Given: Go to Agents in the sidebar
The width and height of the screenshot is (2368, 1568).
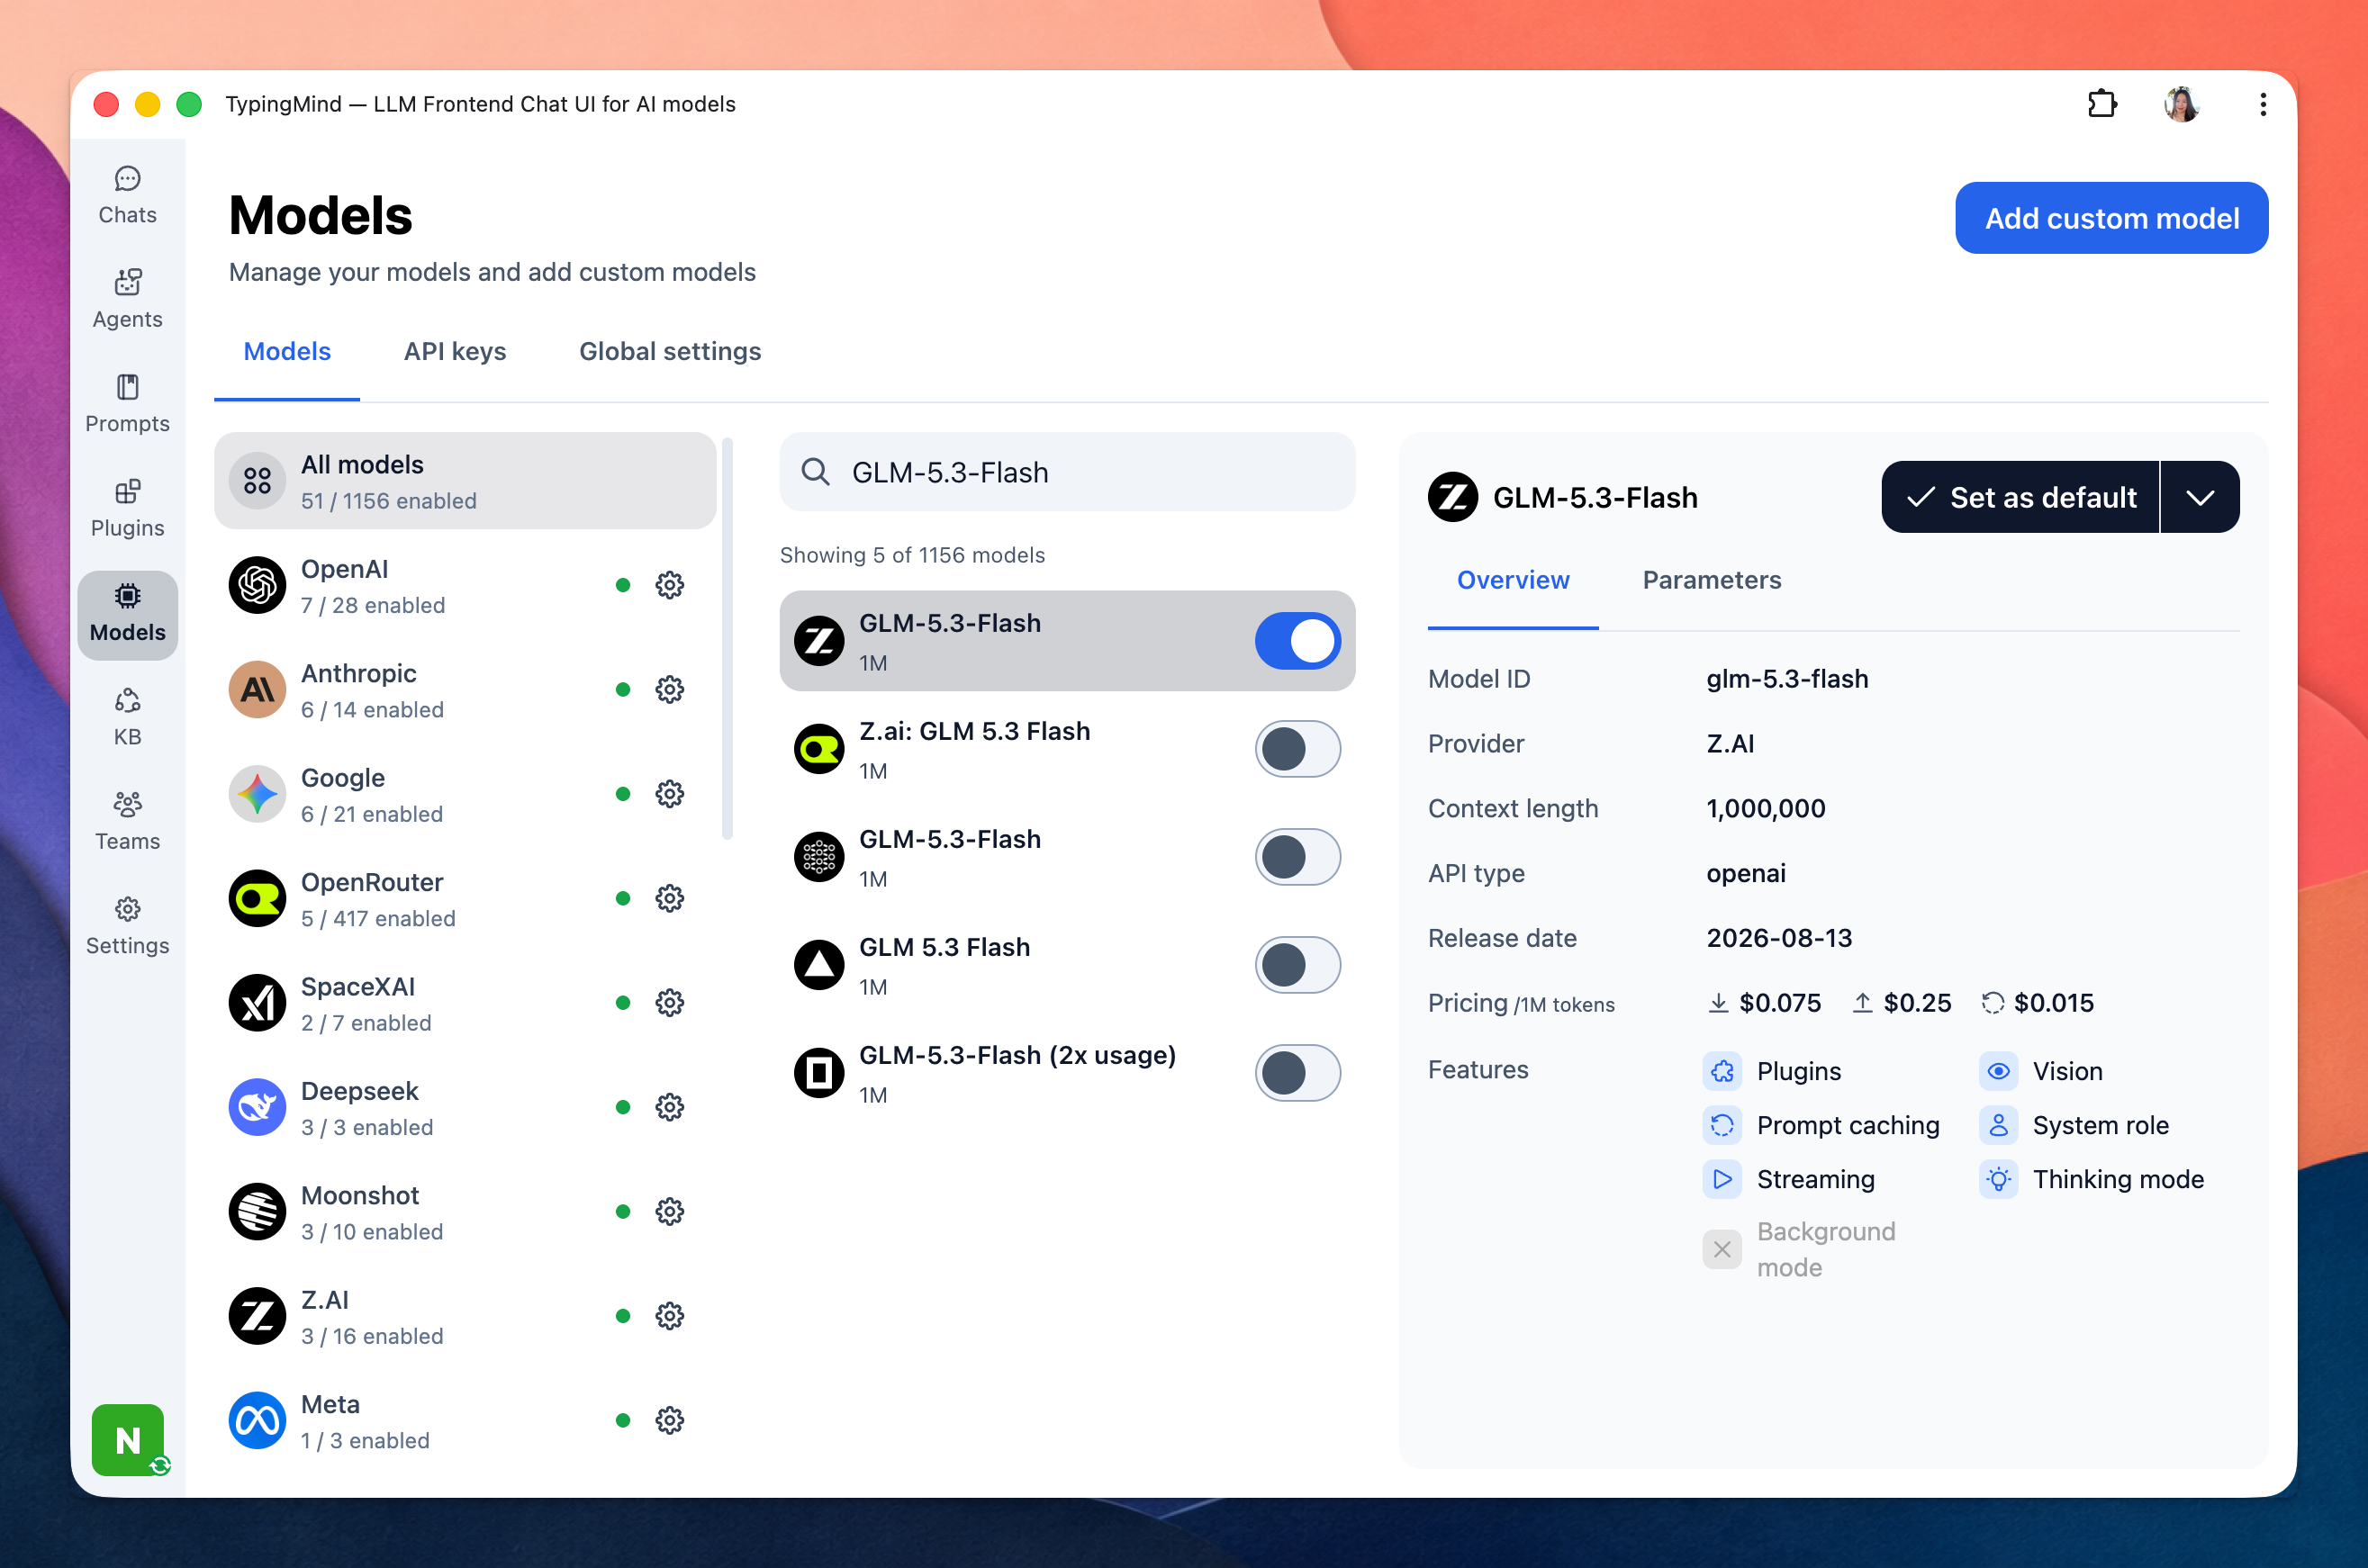Looking at the screenshot, I should pos(127,300).
